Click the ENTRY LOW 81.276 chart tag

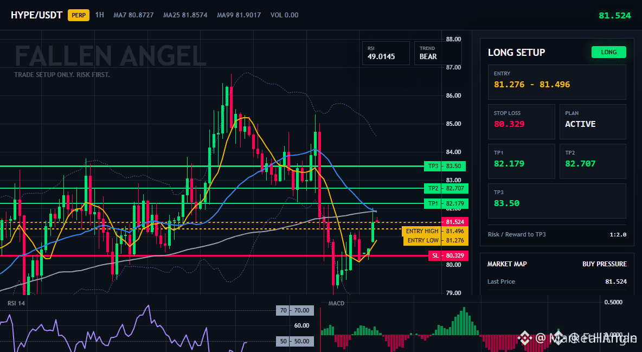click(x=436, y=240)
